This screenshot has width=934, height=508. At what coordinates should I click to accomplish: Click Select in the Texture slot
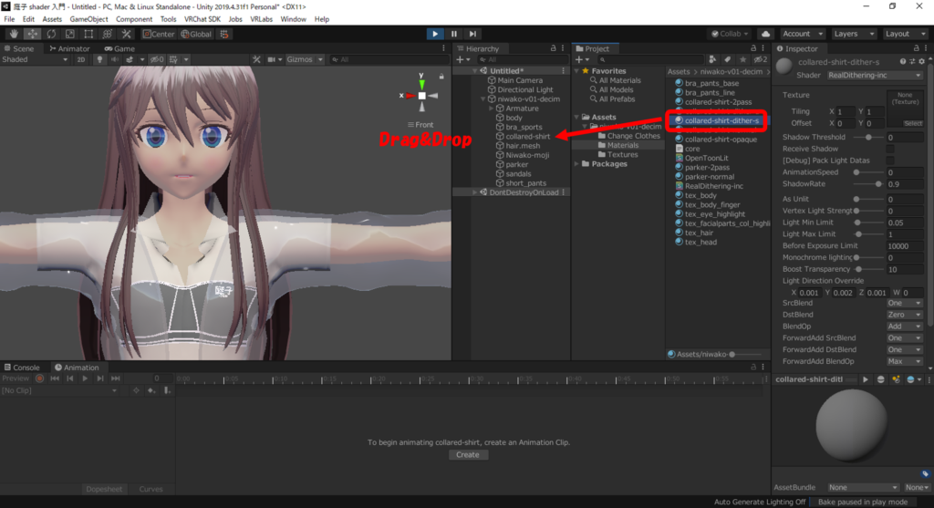coord(912,123)
